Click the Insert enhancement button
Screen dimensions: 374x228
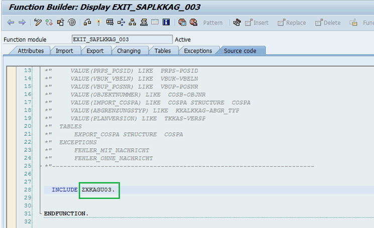pyautogui.click(x=257, y=23)
